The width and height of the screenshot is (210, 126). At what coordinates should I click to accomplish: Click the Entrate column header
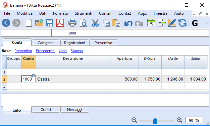(150, 62)
